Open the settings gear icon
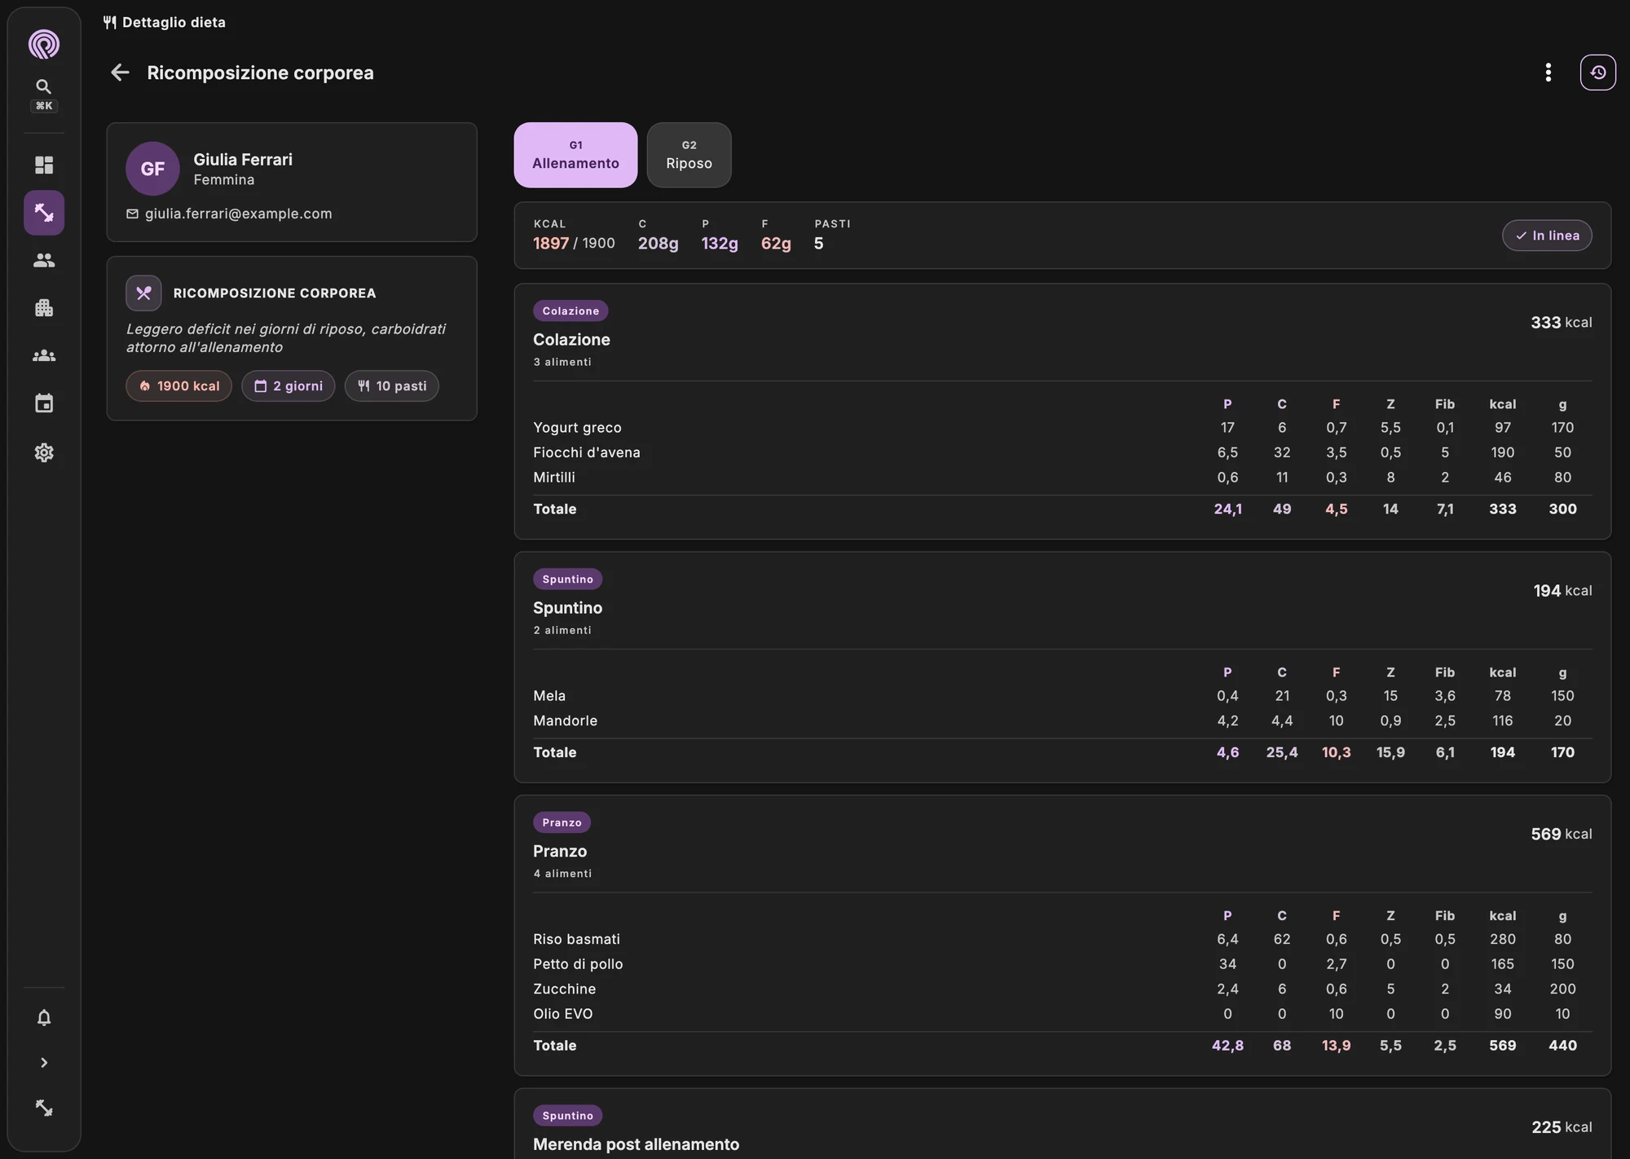The image size is (1630, 1159). (x=44, y=452)
